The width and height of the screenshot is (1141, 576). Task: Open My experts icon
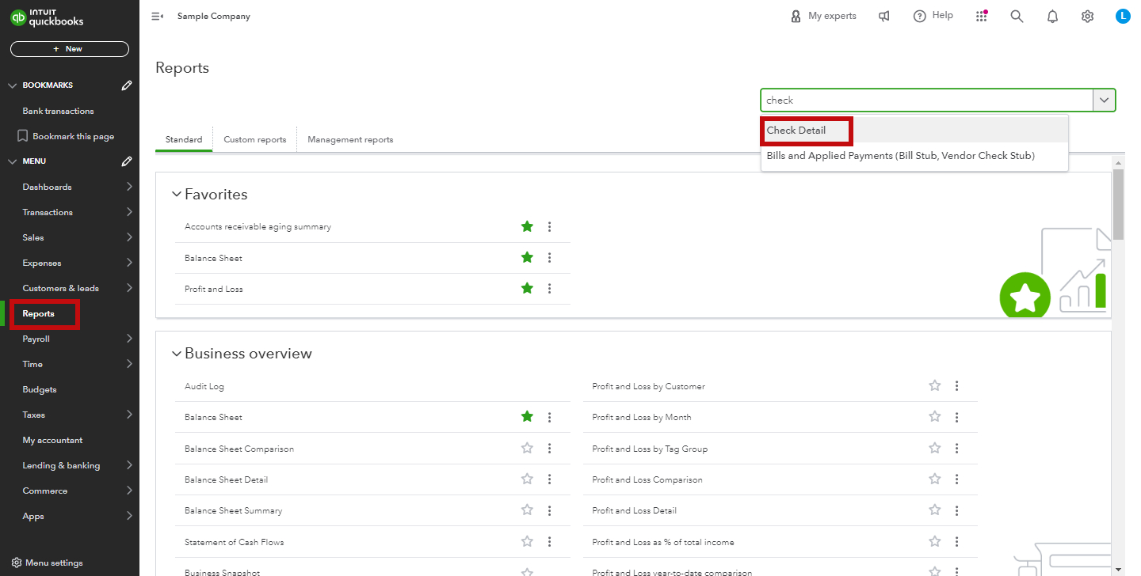pos(796,16)
